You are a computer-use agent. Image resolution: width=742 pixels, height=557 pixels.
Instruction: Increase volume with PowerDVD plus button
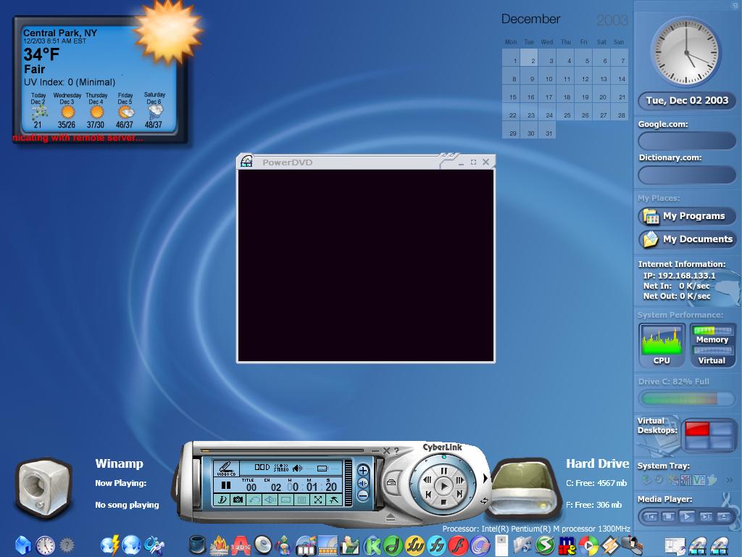pyautogui.click(x=363, y=470)
